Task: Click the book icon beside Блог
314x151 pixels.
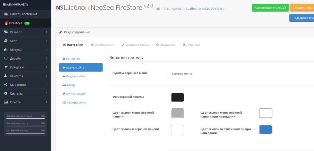Action: [x=6, y=41]
